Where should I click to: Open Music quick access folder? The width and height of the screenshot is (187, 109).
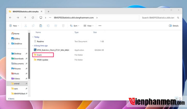pyautogui.click(x=15, y=74)
